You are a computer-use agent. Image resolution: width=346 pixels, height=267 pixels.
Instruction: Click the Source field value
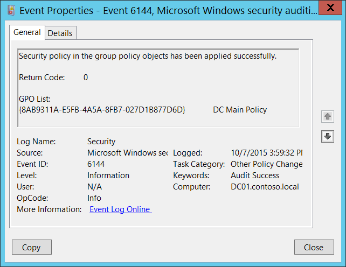tap(127, 153)
